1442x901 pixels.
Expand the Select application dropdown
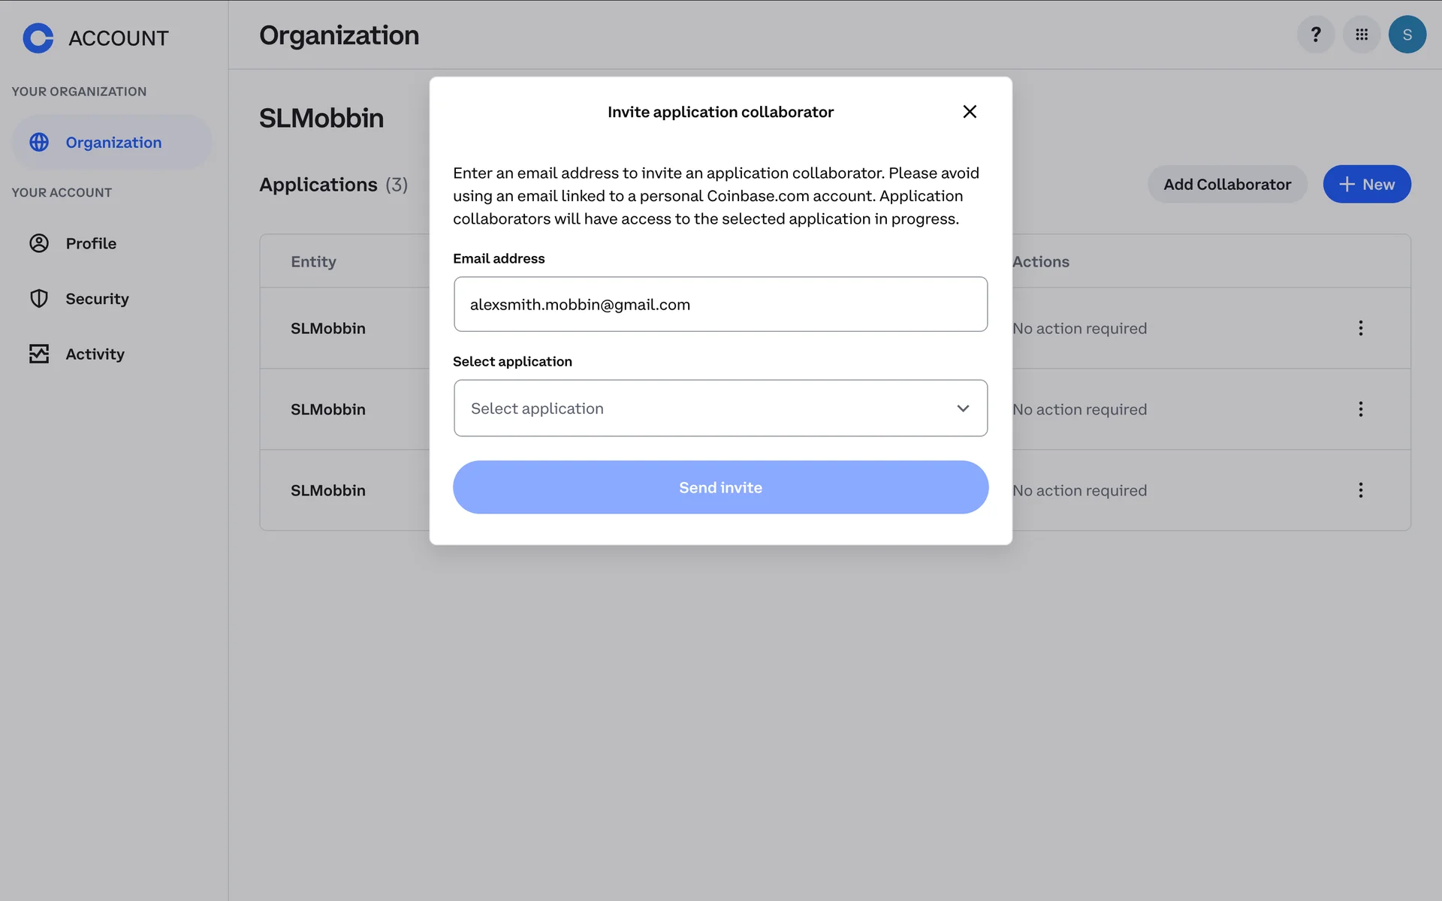(x=706, y=408)
